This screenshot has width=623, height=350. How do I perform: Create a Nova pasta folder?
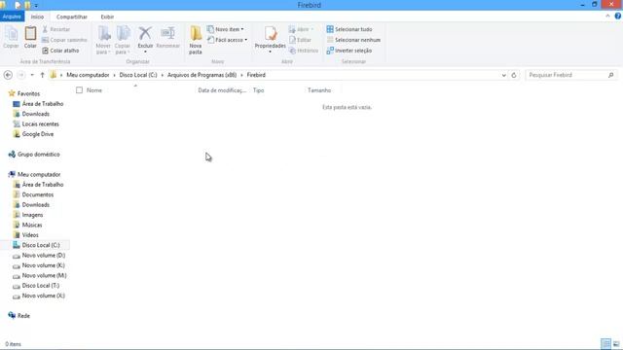(196, 40)
